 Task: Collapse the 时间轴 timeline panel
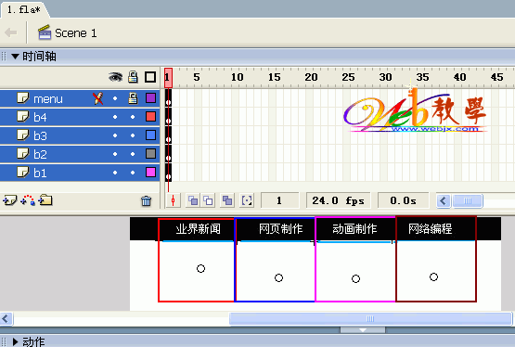pyautogui.click(x=15, y=57)
